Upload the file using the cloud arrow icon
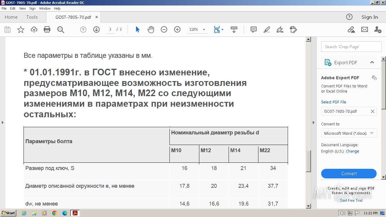The image size is (386, 217). pyautogui.click(x=34, y=30)
